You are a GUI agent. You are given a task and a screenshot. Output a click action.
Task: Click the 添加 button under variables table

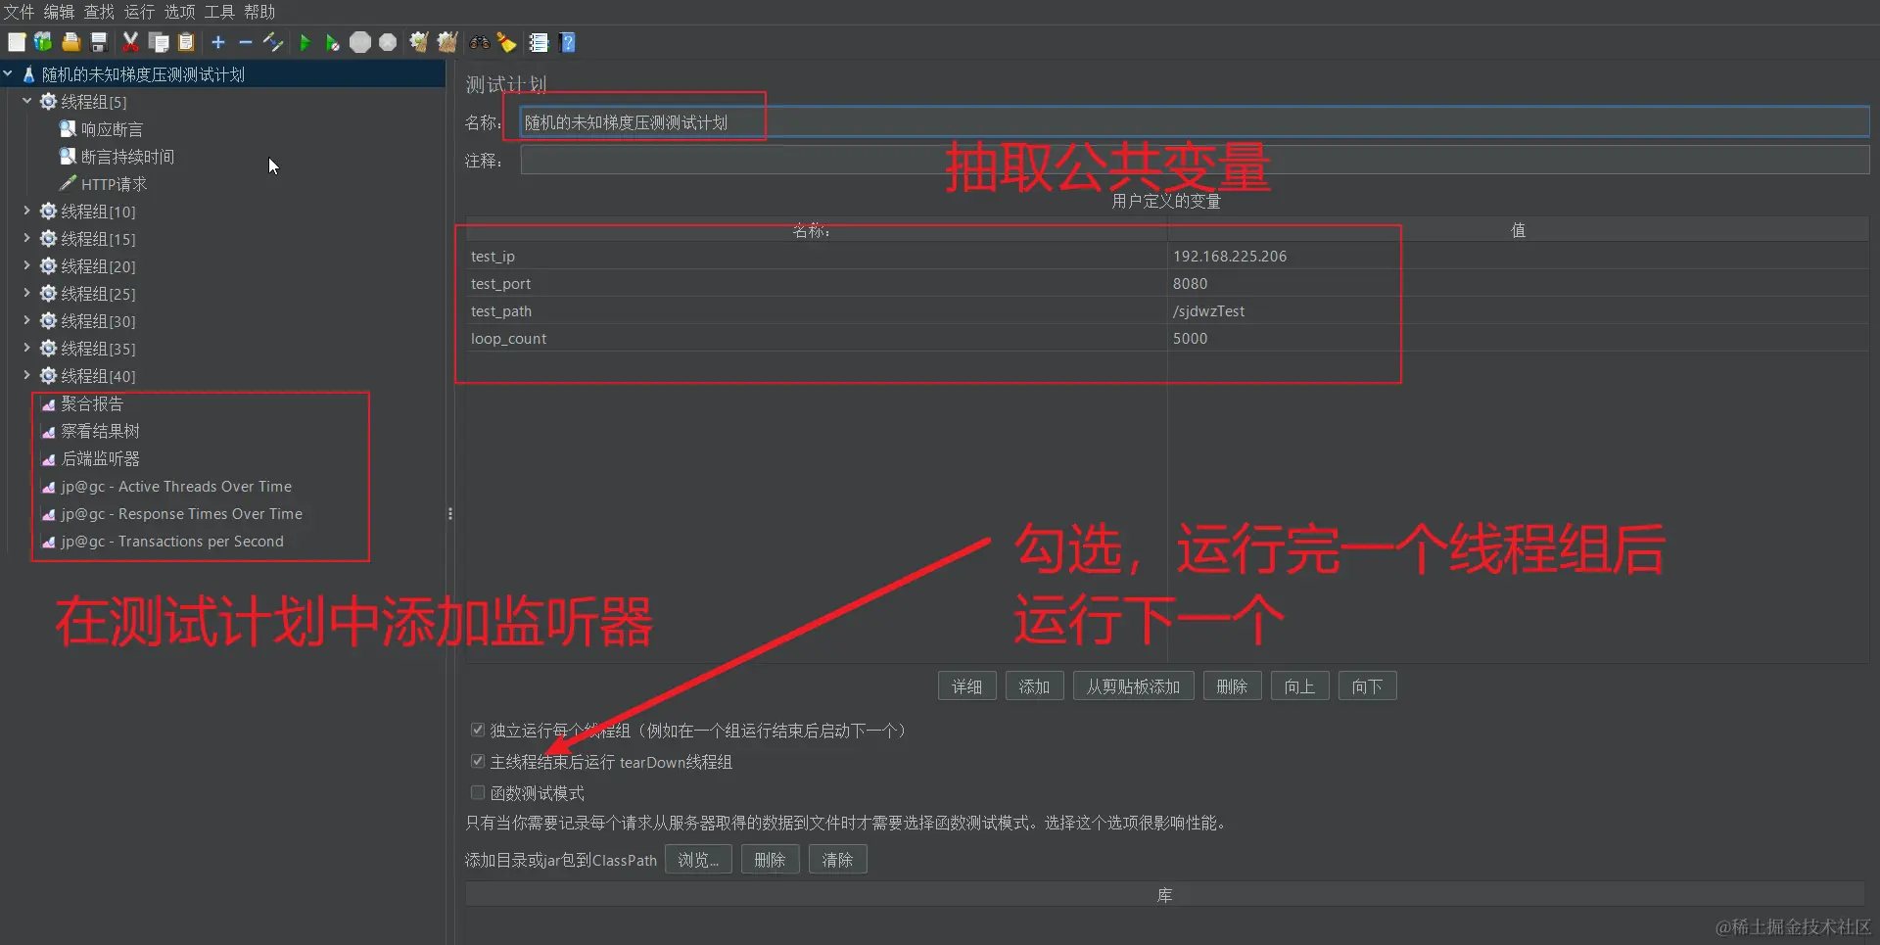coord(1034,686)
